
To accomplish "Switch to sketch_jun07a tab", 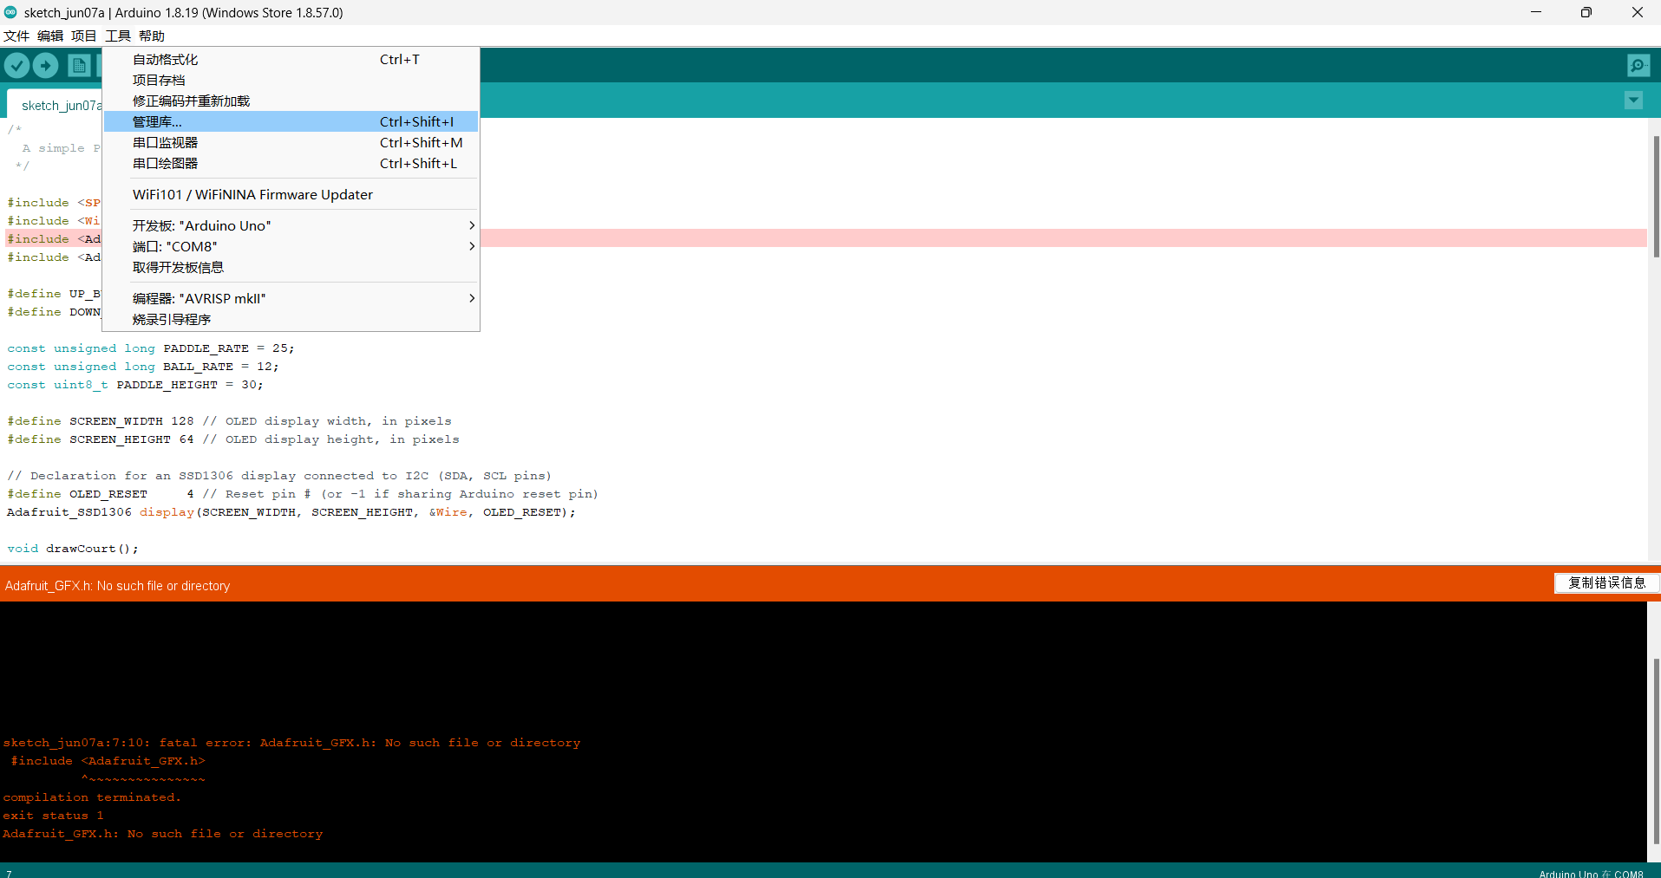I will (x=56, y=105).
